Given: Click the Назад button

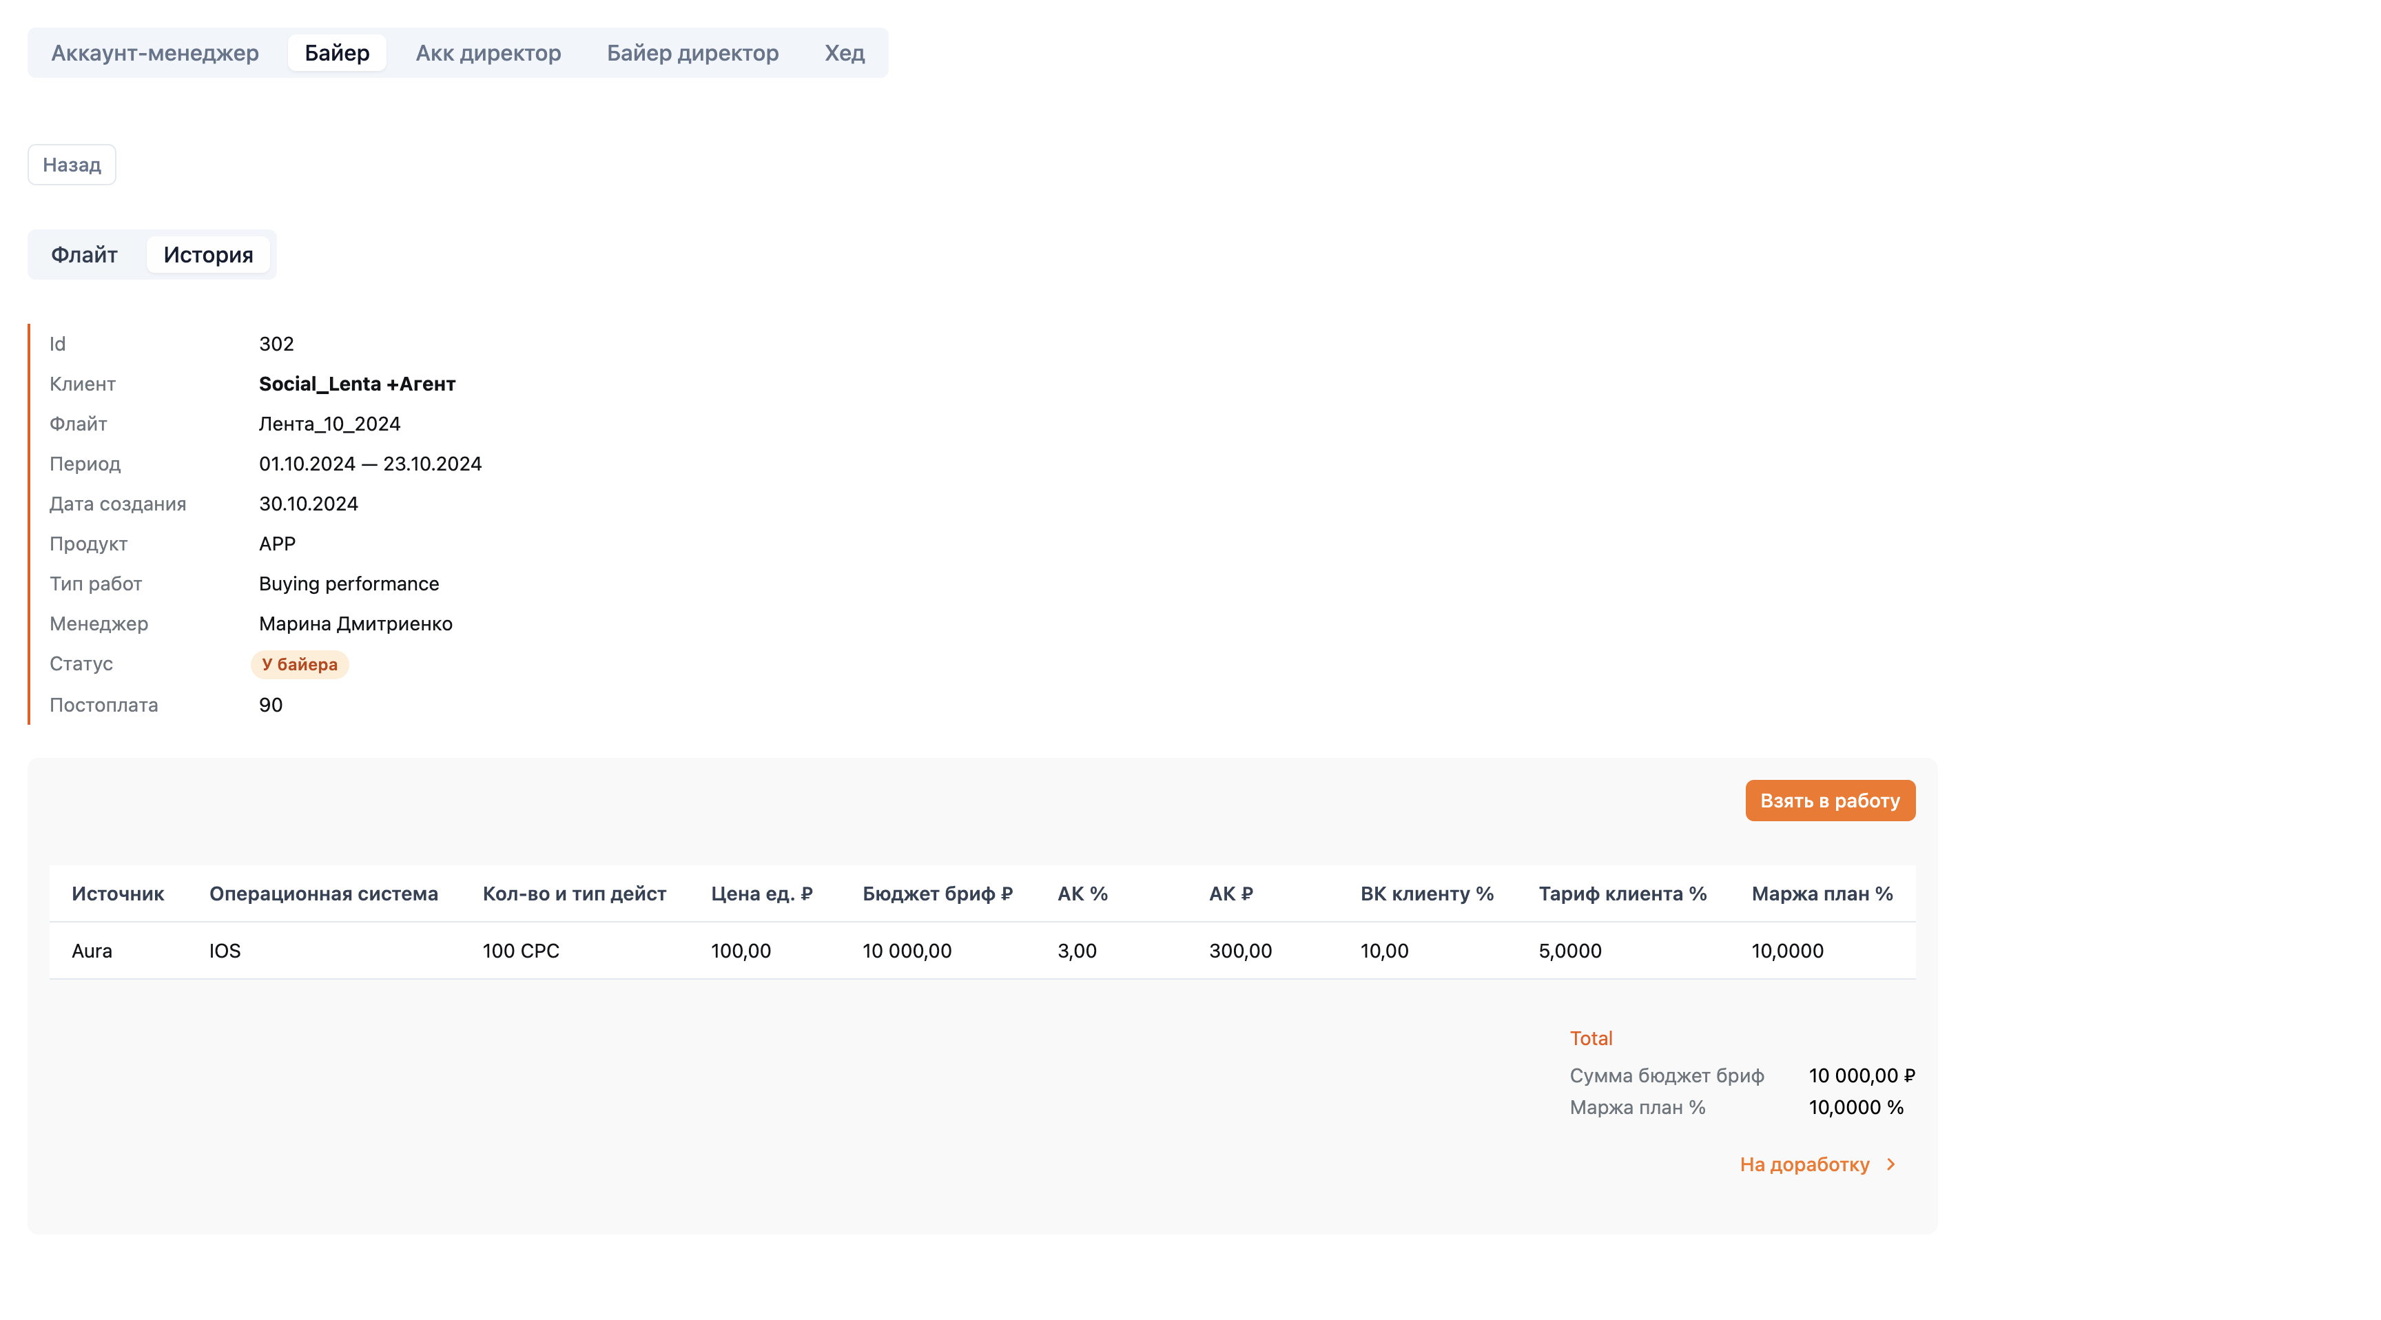Looking at the screenshot, I should point(71,165).
